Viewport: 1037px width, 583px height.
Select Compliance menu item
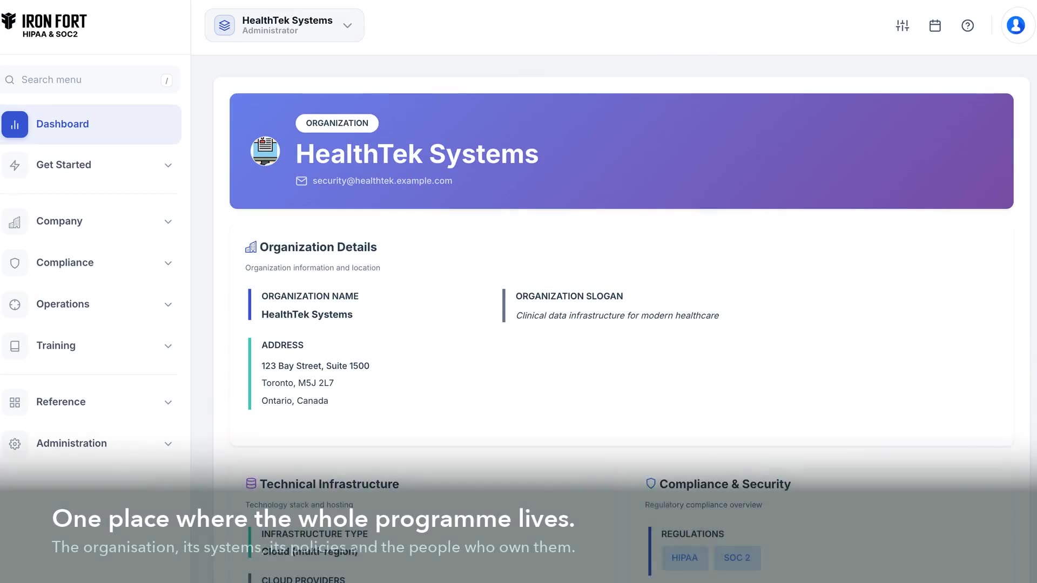91,263
